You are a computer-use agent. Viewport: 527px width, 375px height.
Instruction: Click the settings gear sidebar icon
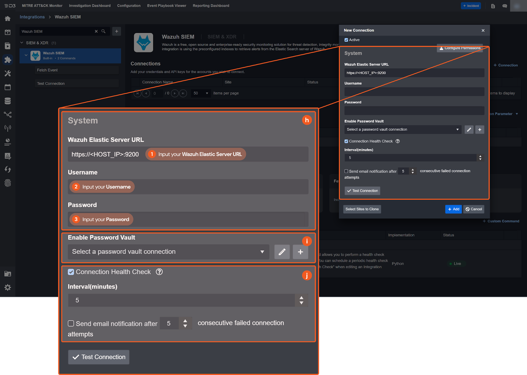tap(8, 287)
